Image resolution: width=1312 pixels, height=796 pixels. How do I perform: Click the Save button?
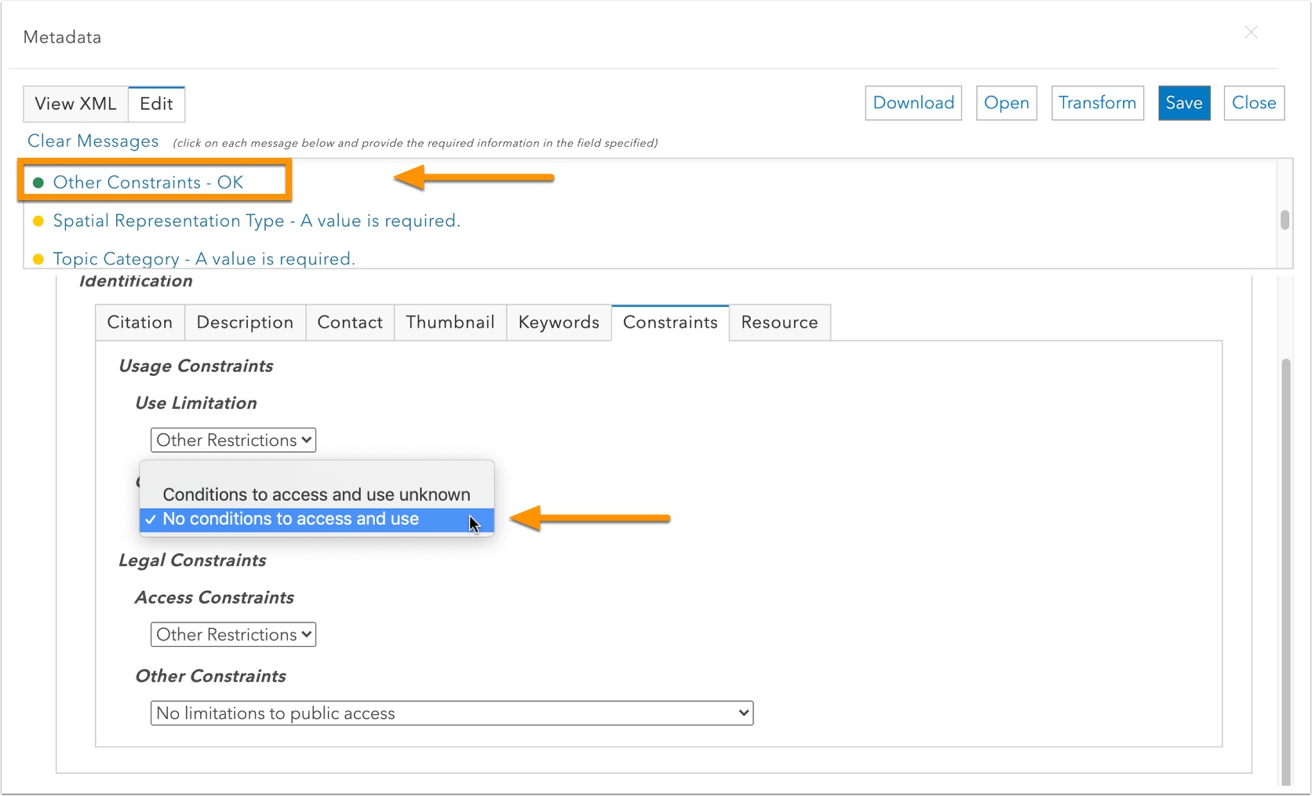(x=1183, y=103)
